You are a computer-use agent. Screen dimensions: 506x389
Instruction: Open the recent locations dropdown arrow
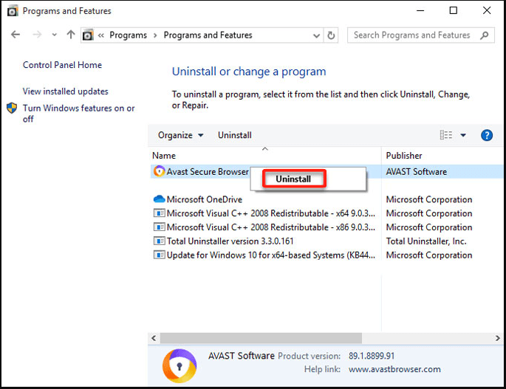click(54, 35)
